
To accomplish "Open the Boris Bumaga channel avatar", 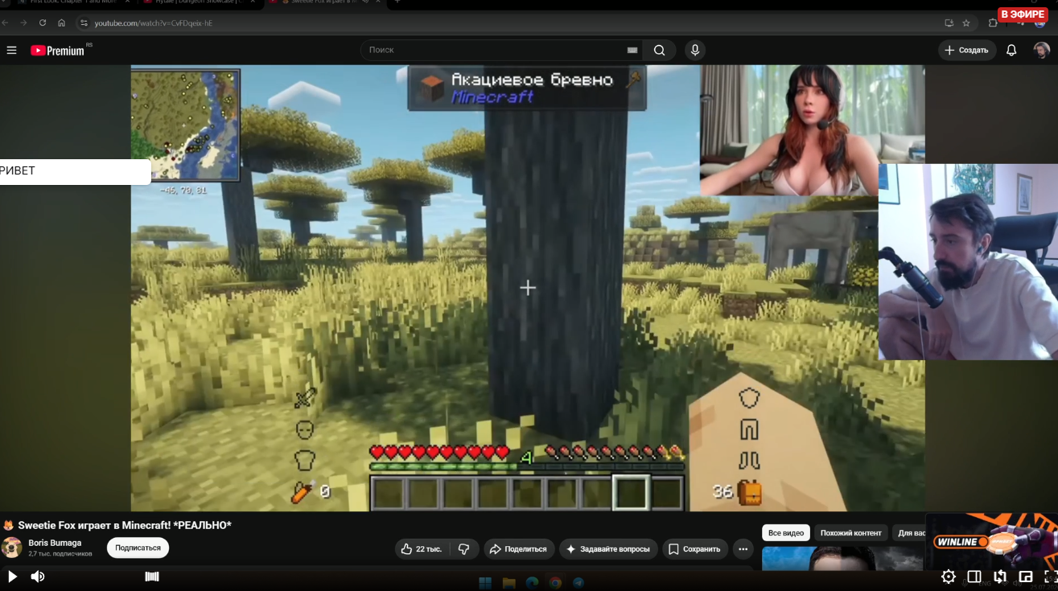I will 11,548.
